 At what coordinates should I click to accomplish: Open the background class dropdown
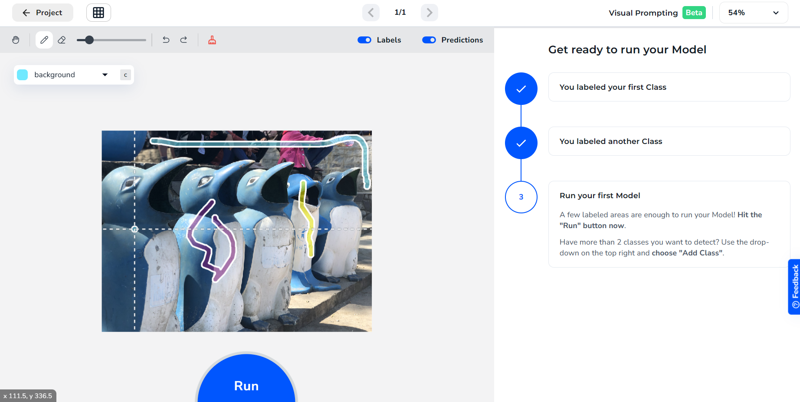[74, 75]
